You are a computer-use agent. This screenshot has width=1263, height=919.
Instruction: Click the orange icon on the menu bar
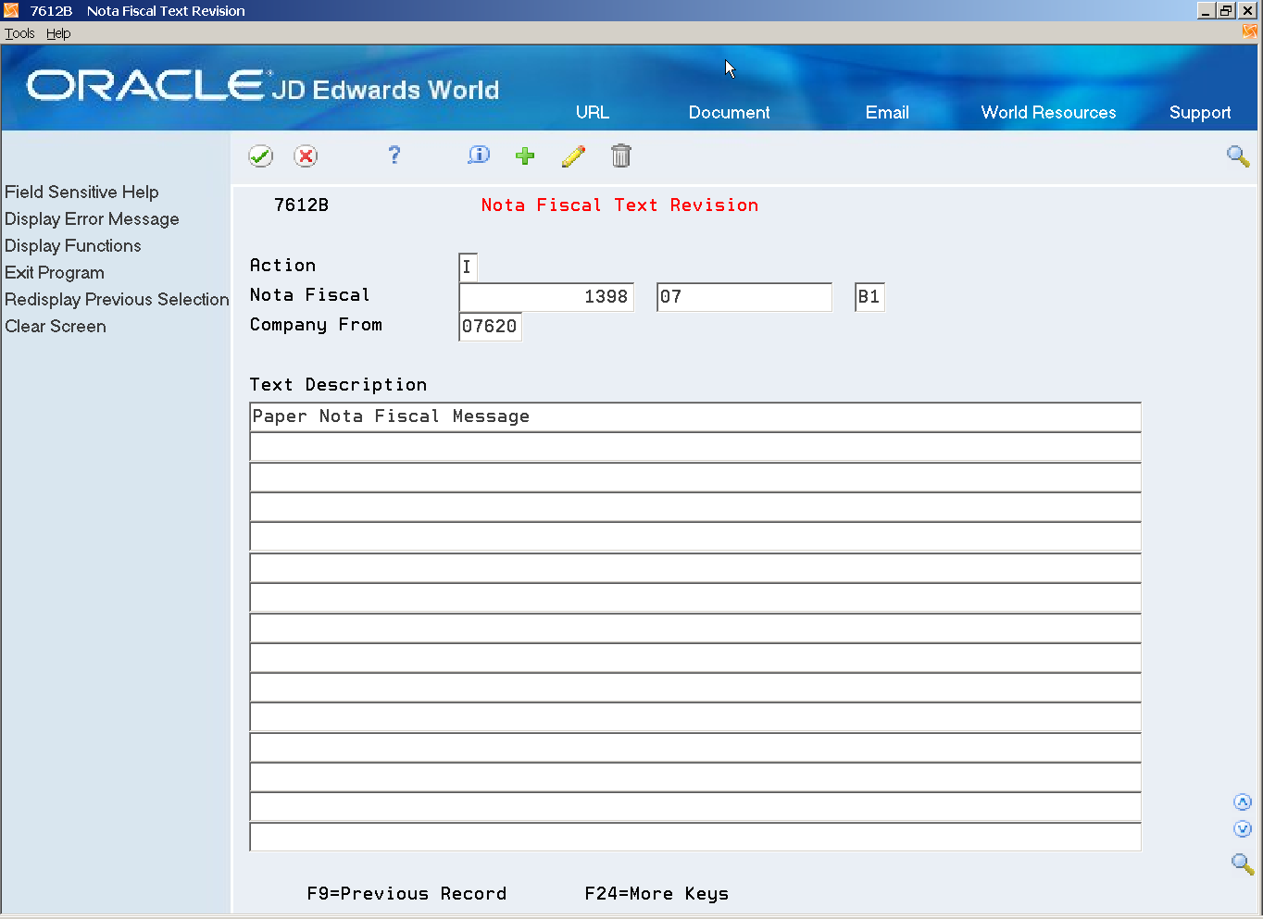pyautogui.click(x=1250, y=32)
